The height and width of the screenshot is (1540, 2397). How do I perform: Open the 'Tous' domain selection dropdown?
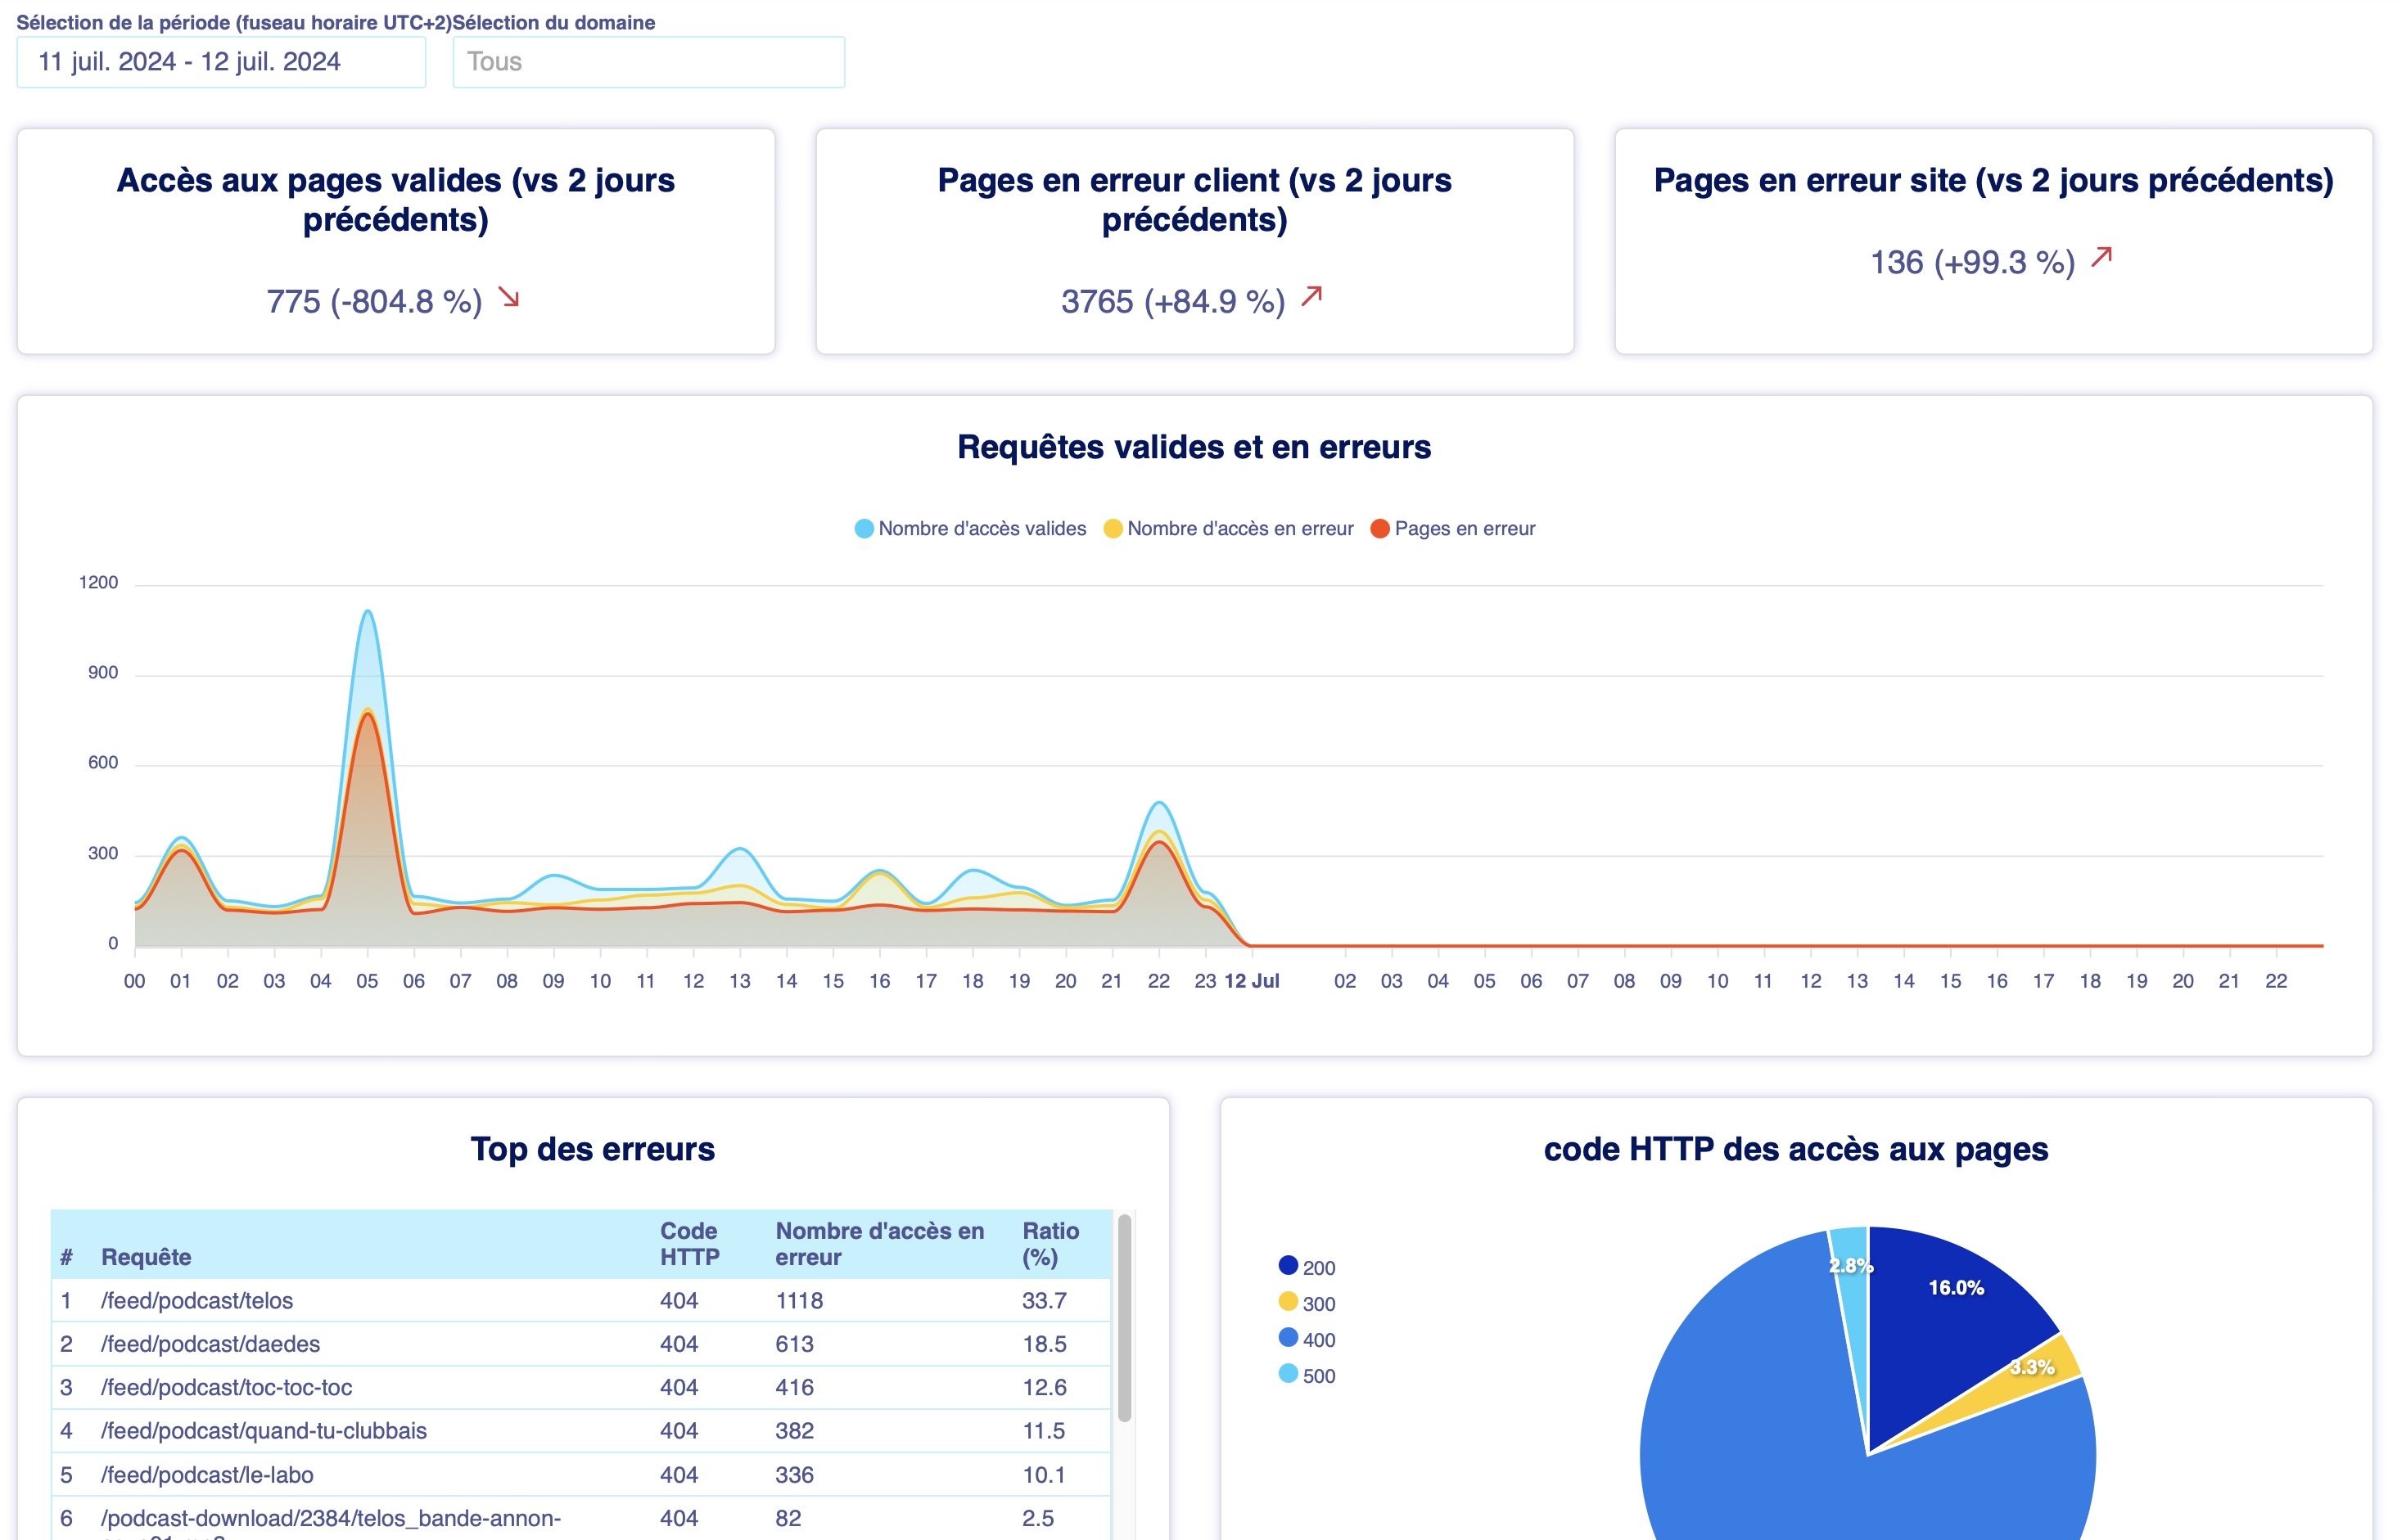(x=648, y=62)
